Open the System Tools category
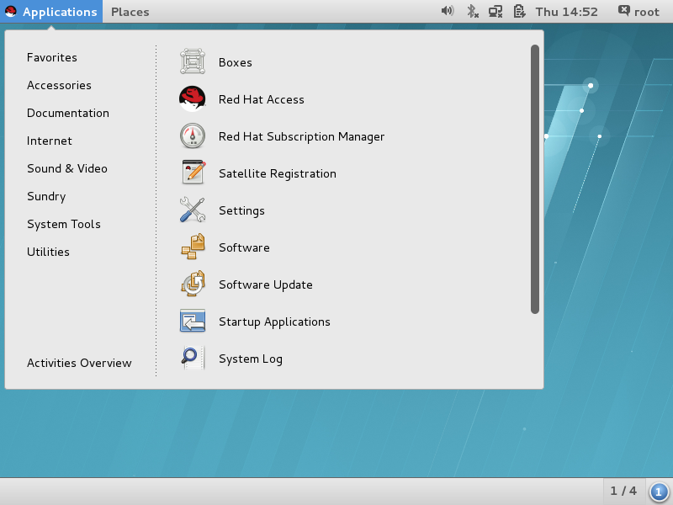This screenshot has width=673, height=505. (64, 224)
